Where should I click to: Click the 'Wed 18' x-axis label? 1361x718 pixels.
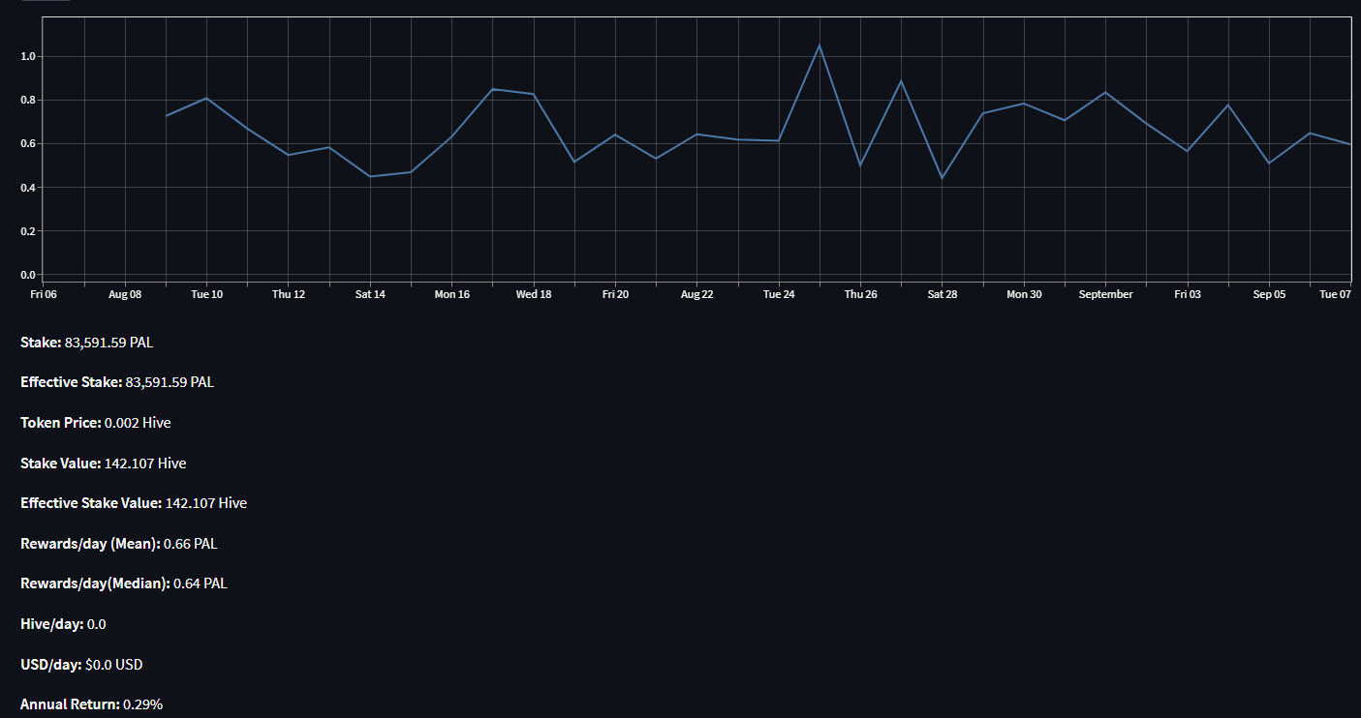(534, 294)
